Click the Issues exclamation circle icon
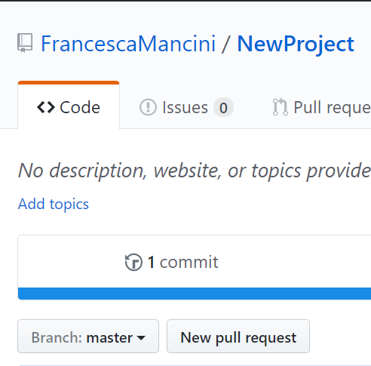Screen dimensions: 371x366 coord(148,107)
